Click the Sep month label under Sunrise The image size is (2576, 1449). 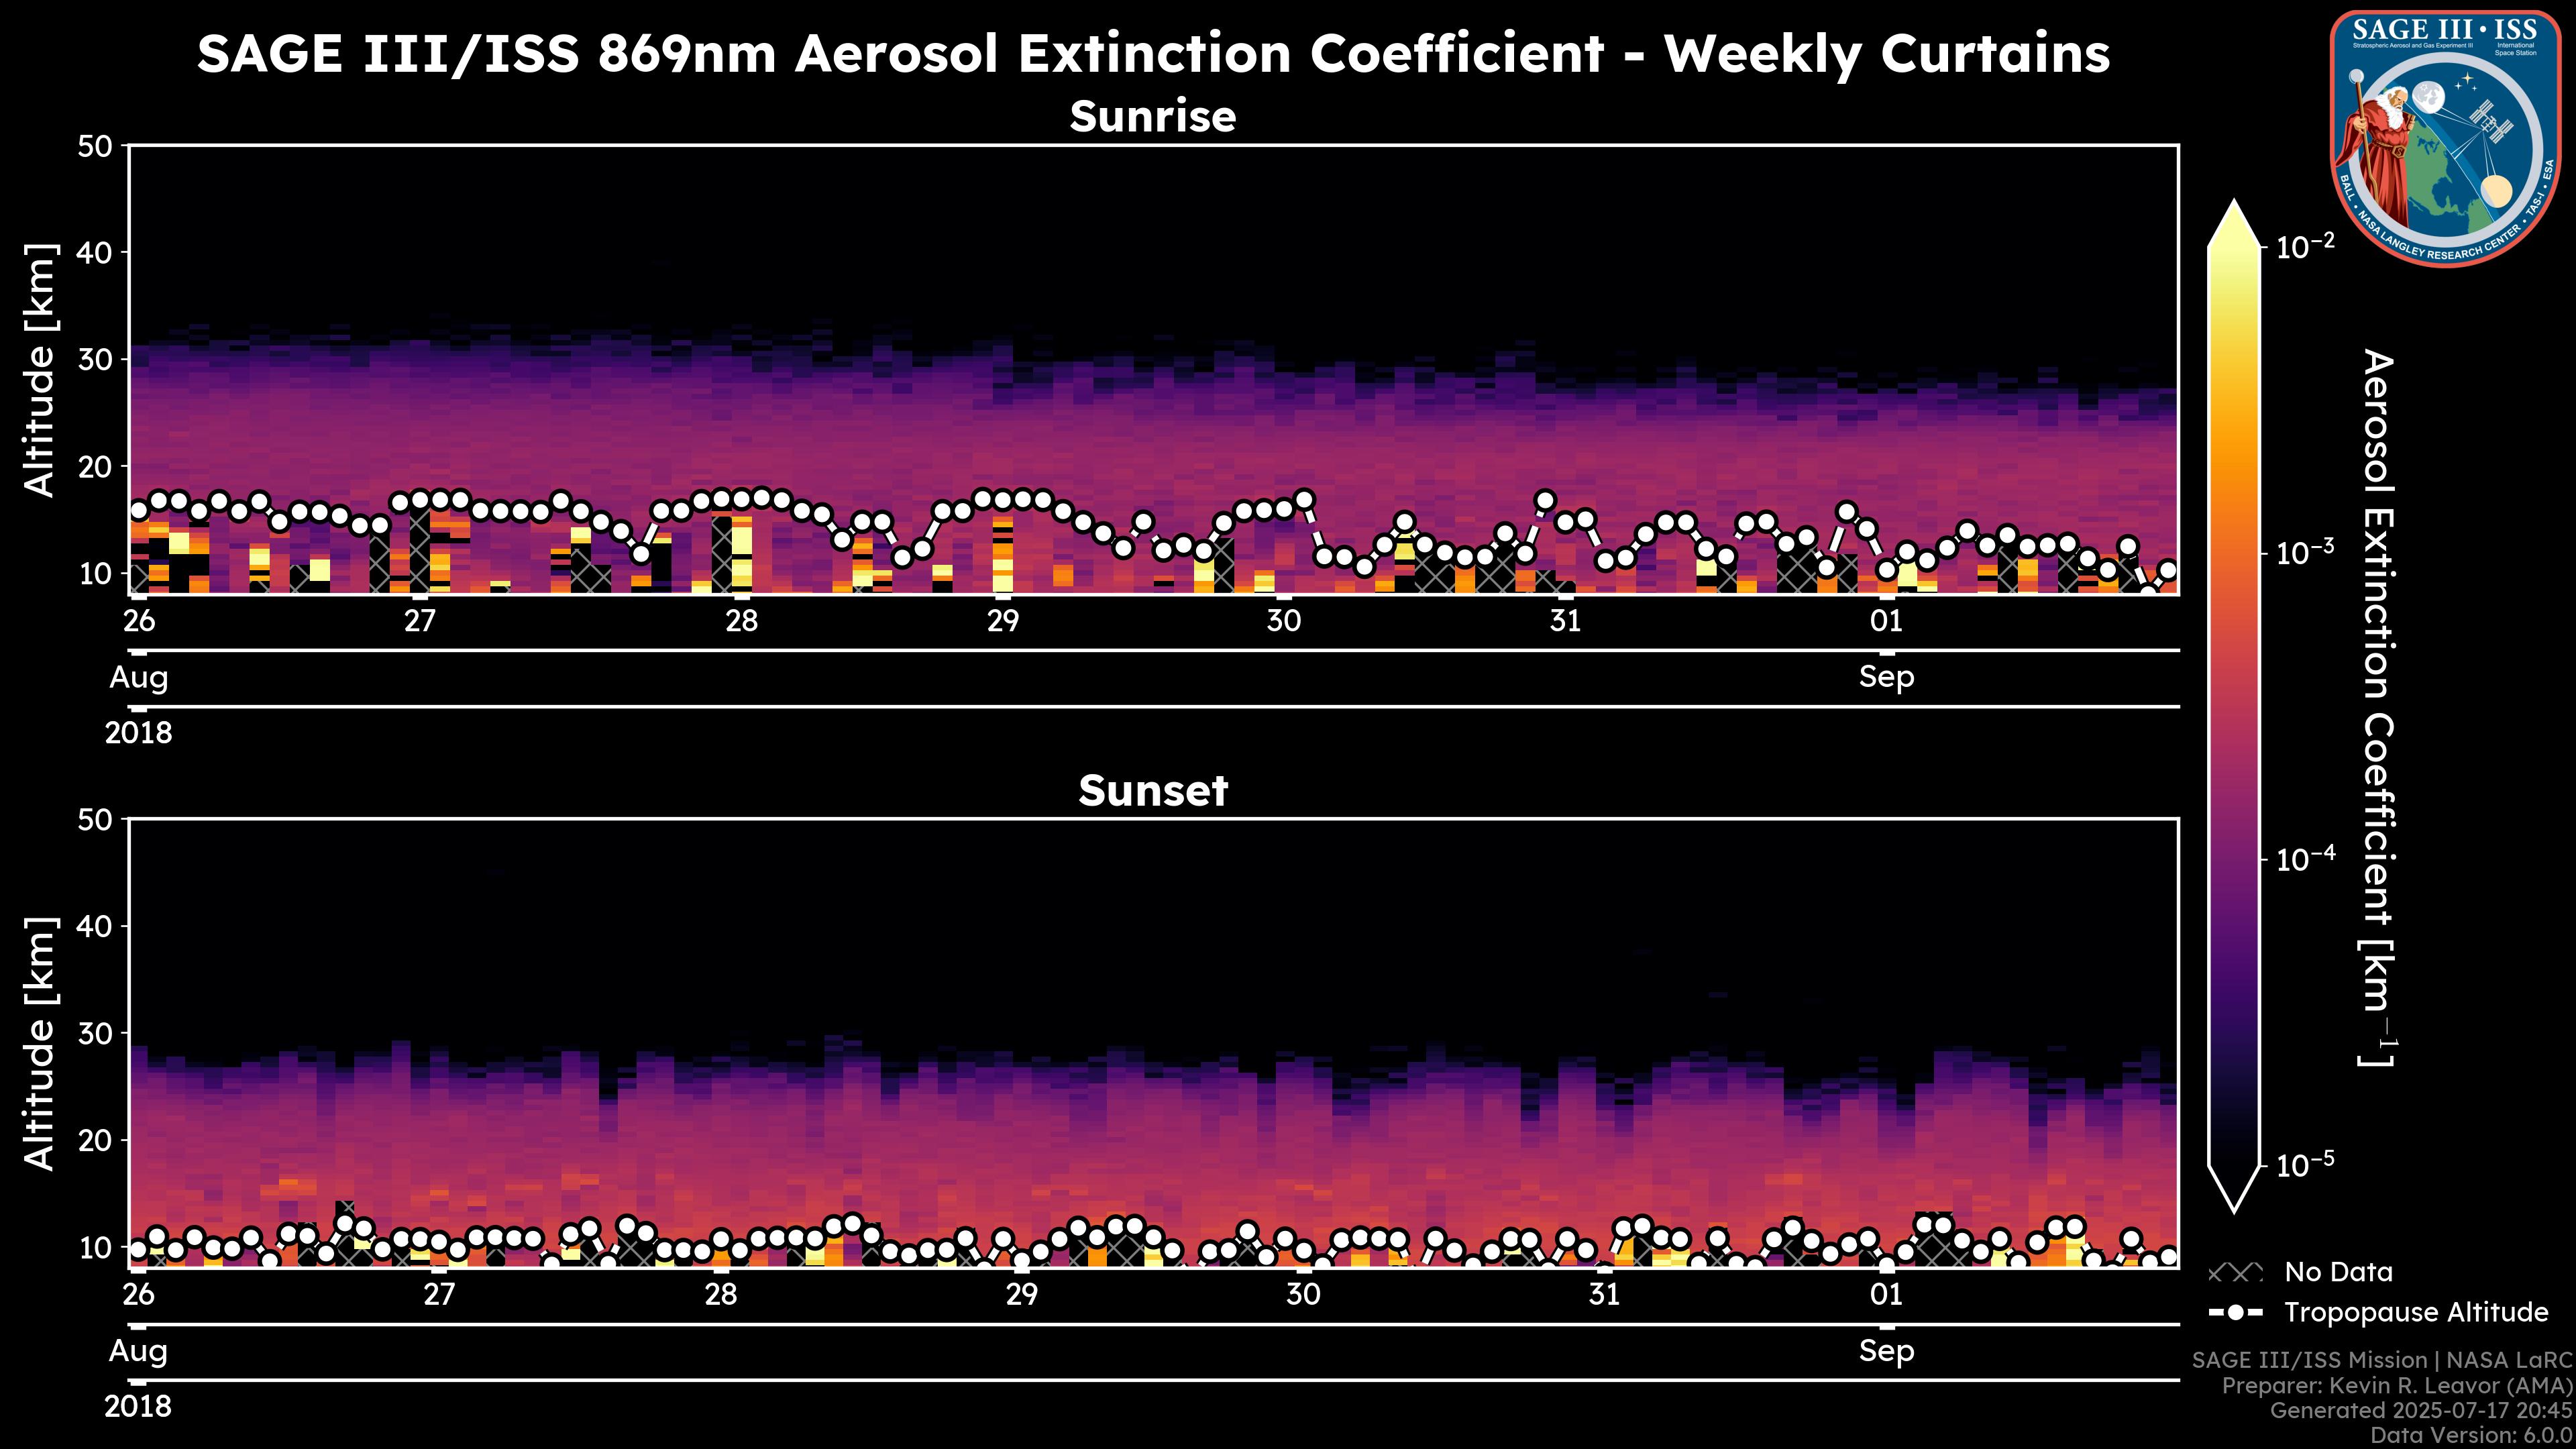coord(1886,677)
